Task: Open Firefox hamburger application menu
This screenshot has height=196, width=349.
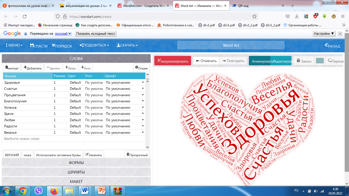Action: (x=343, y=16)
